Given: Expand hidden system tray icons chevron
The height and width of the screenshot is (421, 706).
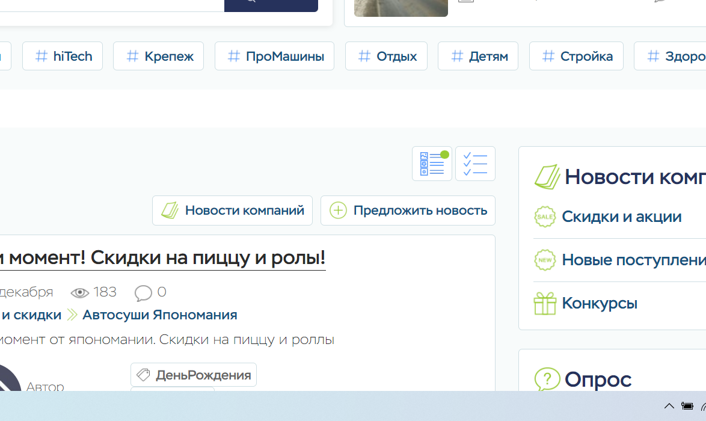Looking at the screenshot, I should [669, 406].
